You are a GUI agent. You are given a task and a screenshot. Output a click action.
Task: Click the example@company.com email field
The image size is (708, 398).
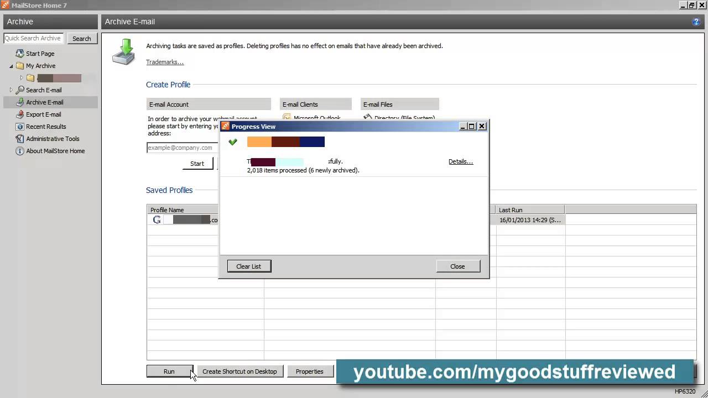[183, 148]
